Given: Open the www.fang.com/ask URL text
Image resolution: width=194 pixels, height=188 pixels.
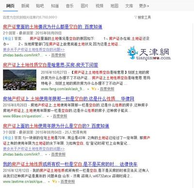Looking at the screenshot, I should [x=63, y=89].
